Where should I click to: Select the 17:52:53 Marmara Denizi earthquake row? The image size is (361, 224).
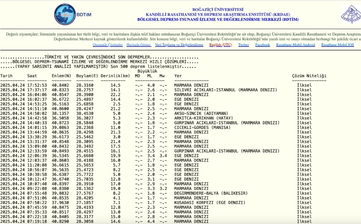point(191,85)
